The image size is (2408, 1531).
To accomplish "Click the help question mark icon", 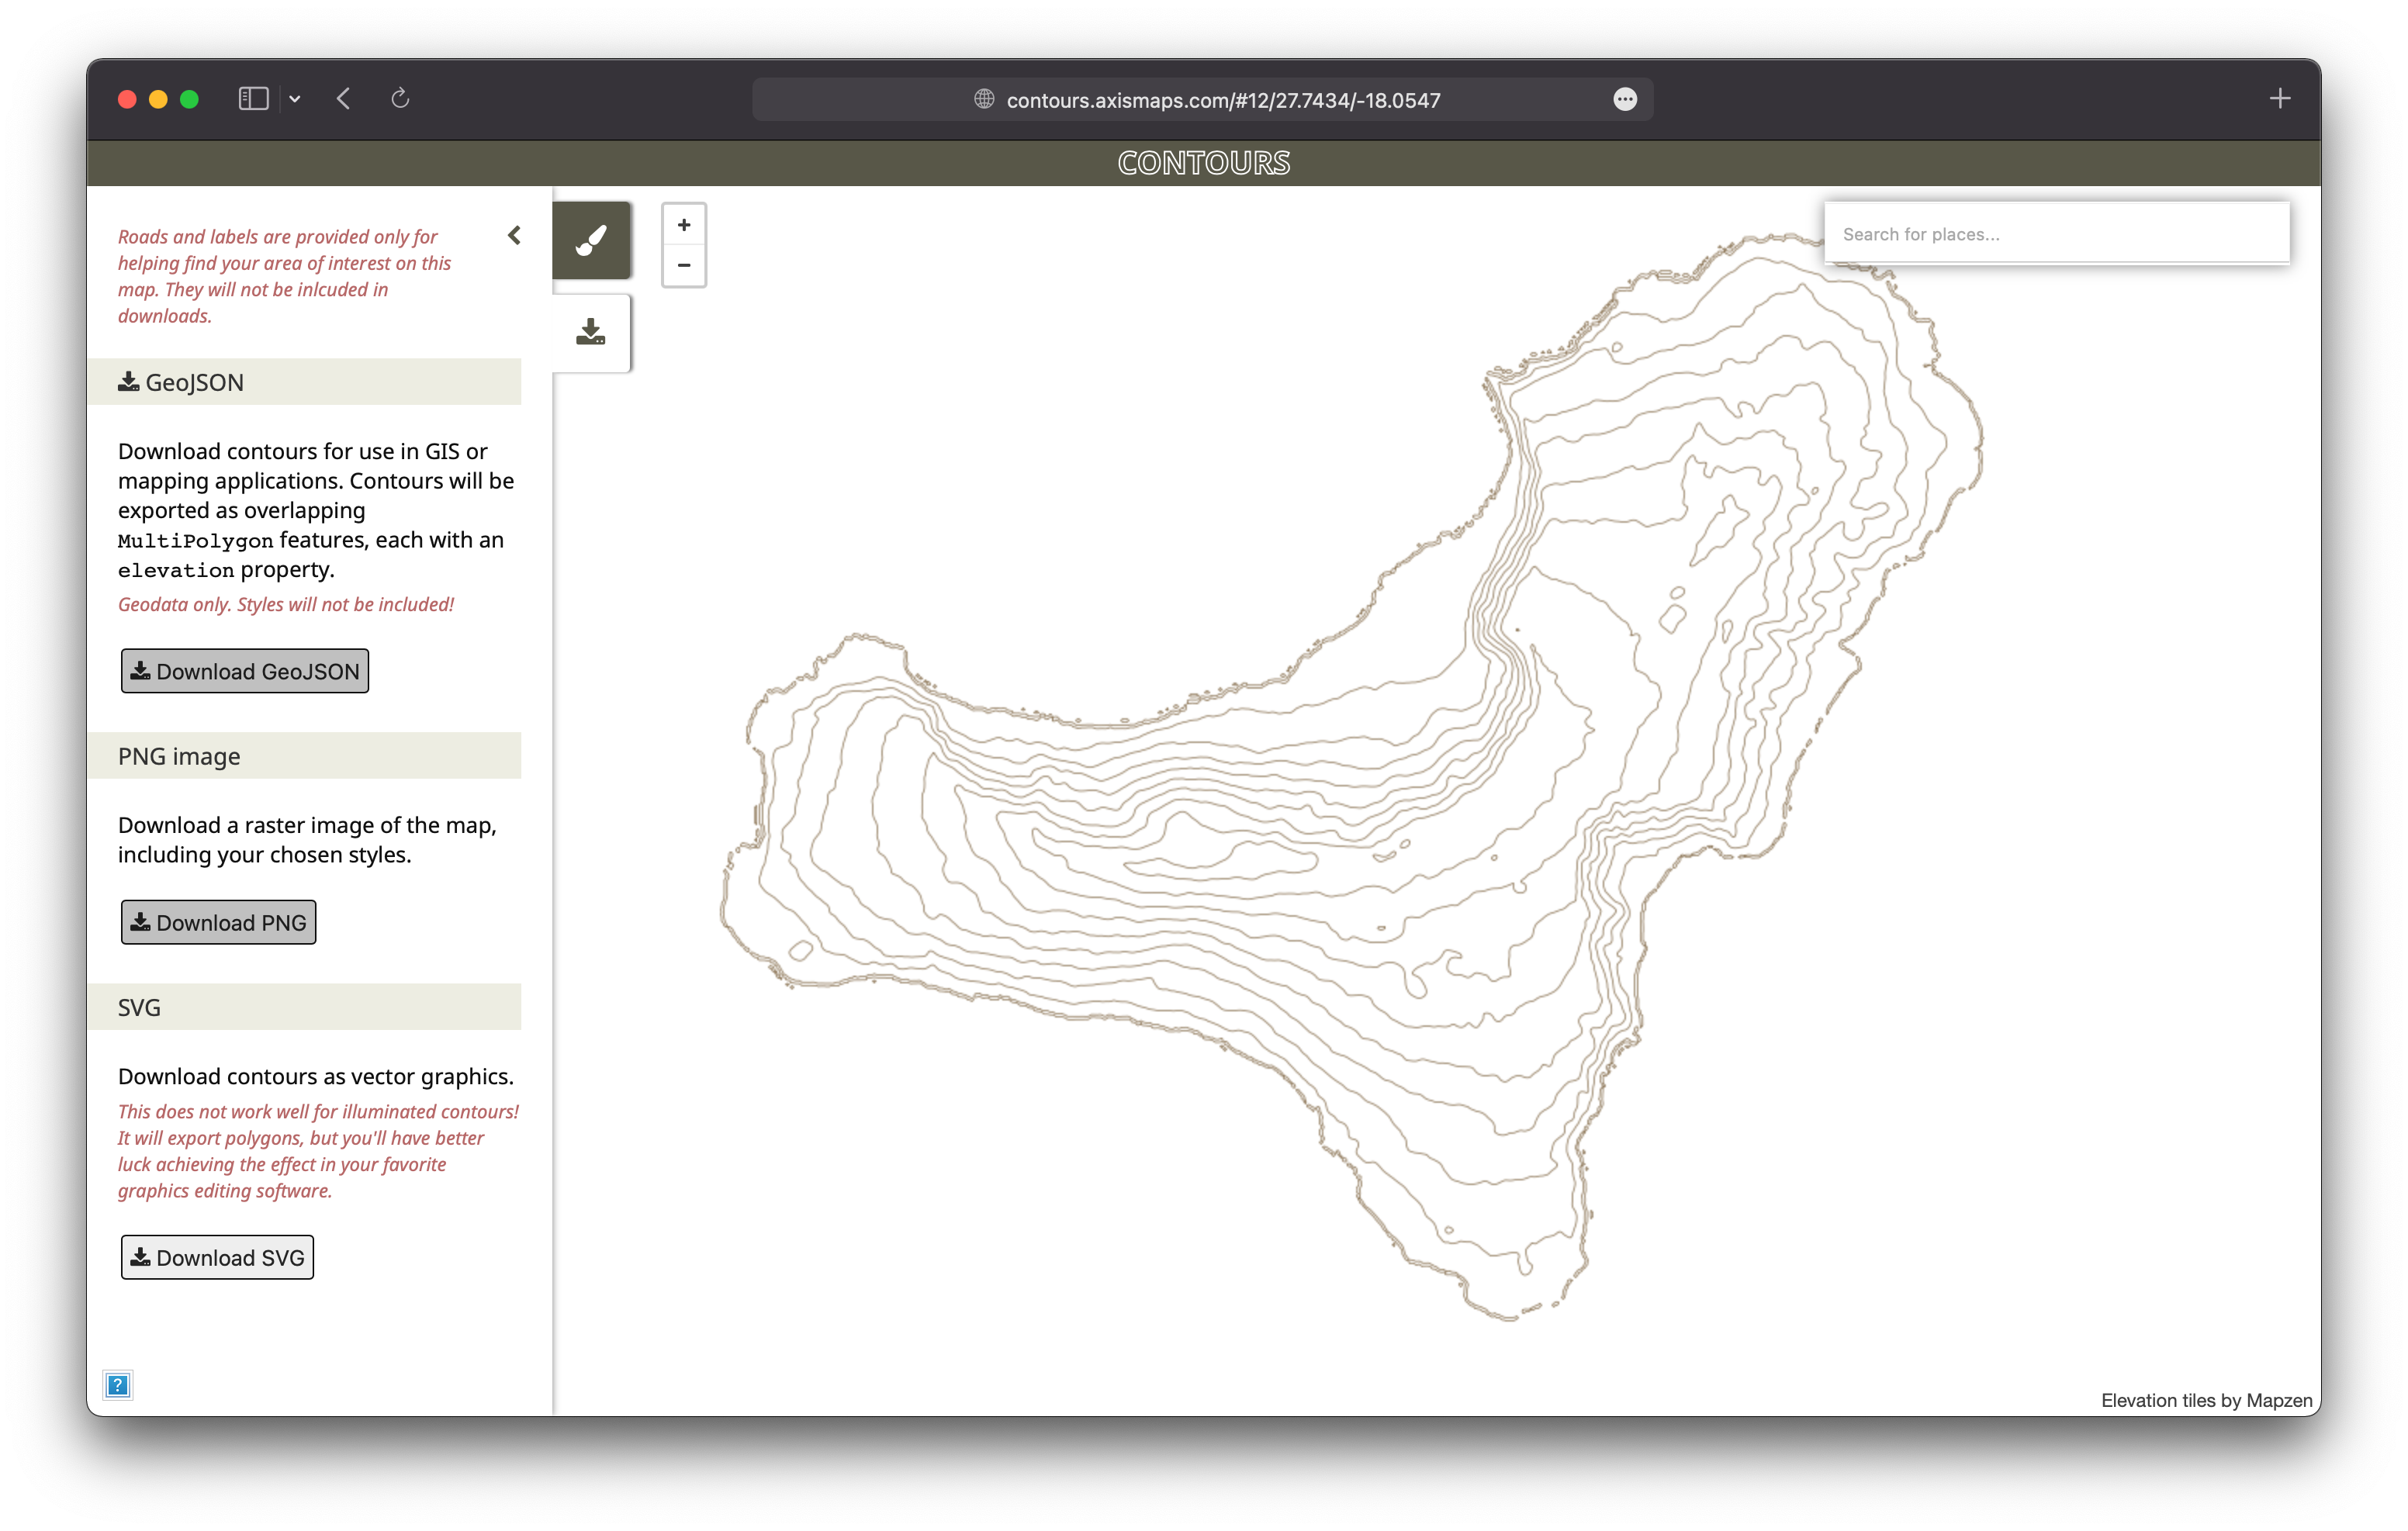I will pyautogui.click(x=117, y=1386).
